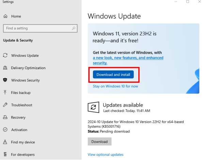Click the Windows Security shield icon
The image size is (205, 160).
click(5, 80)
